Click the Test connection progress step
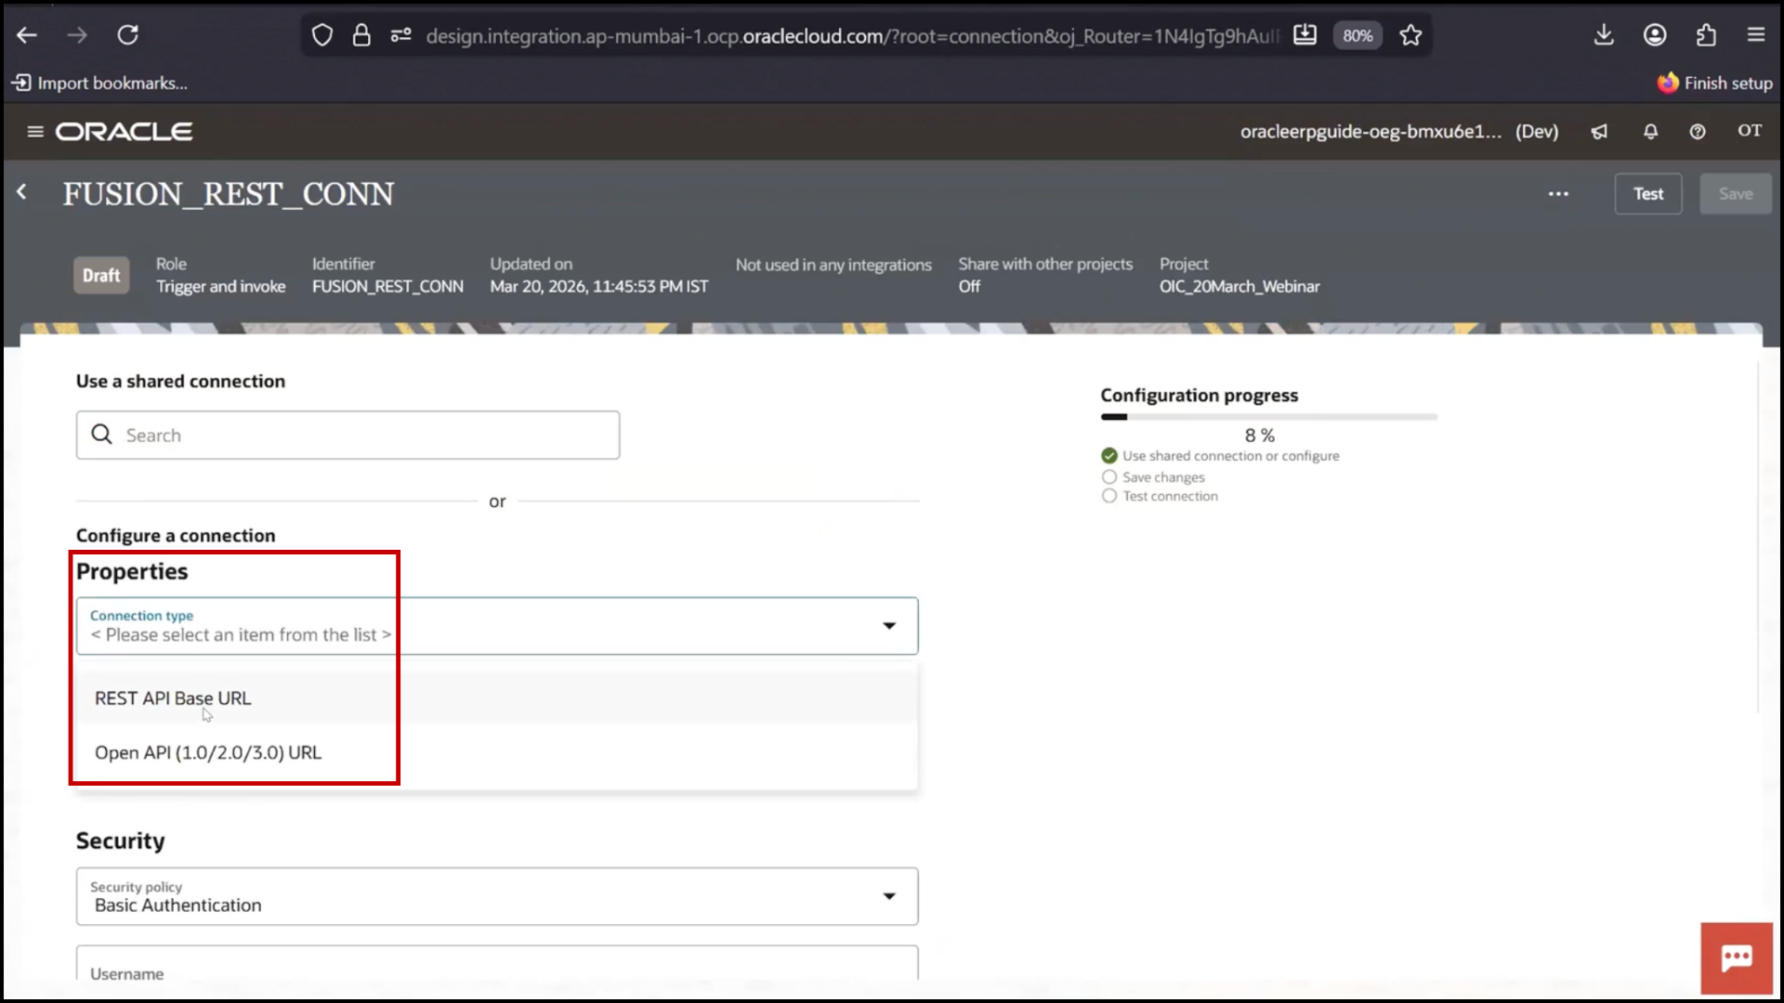The image size is (1784, 1003). click(x=1160, y=496)
